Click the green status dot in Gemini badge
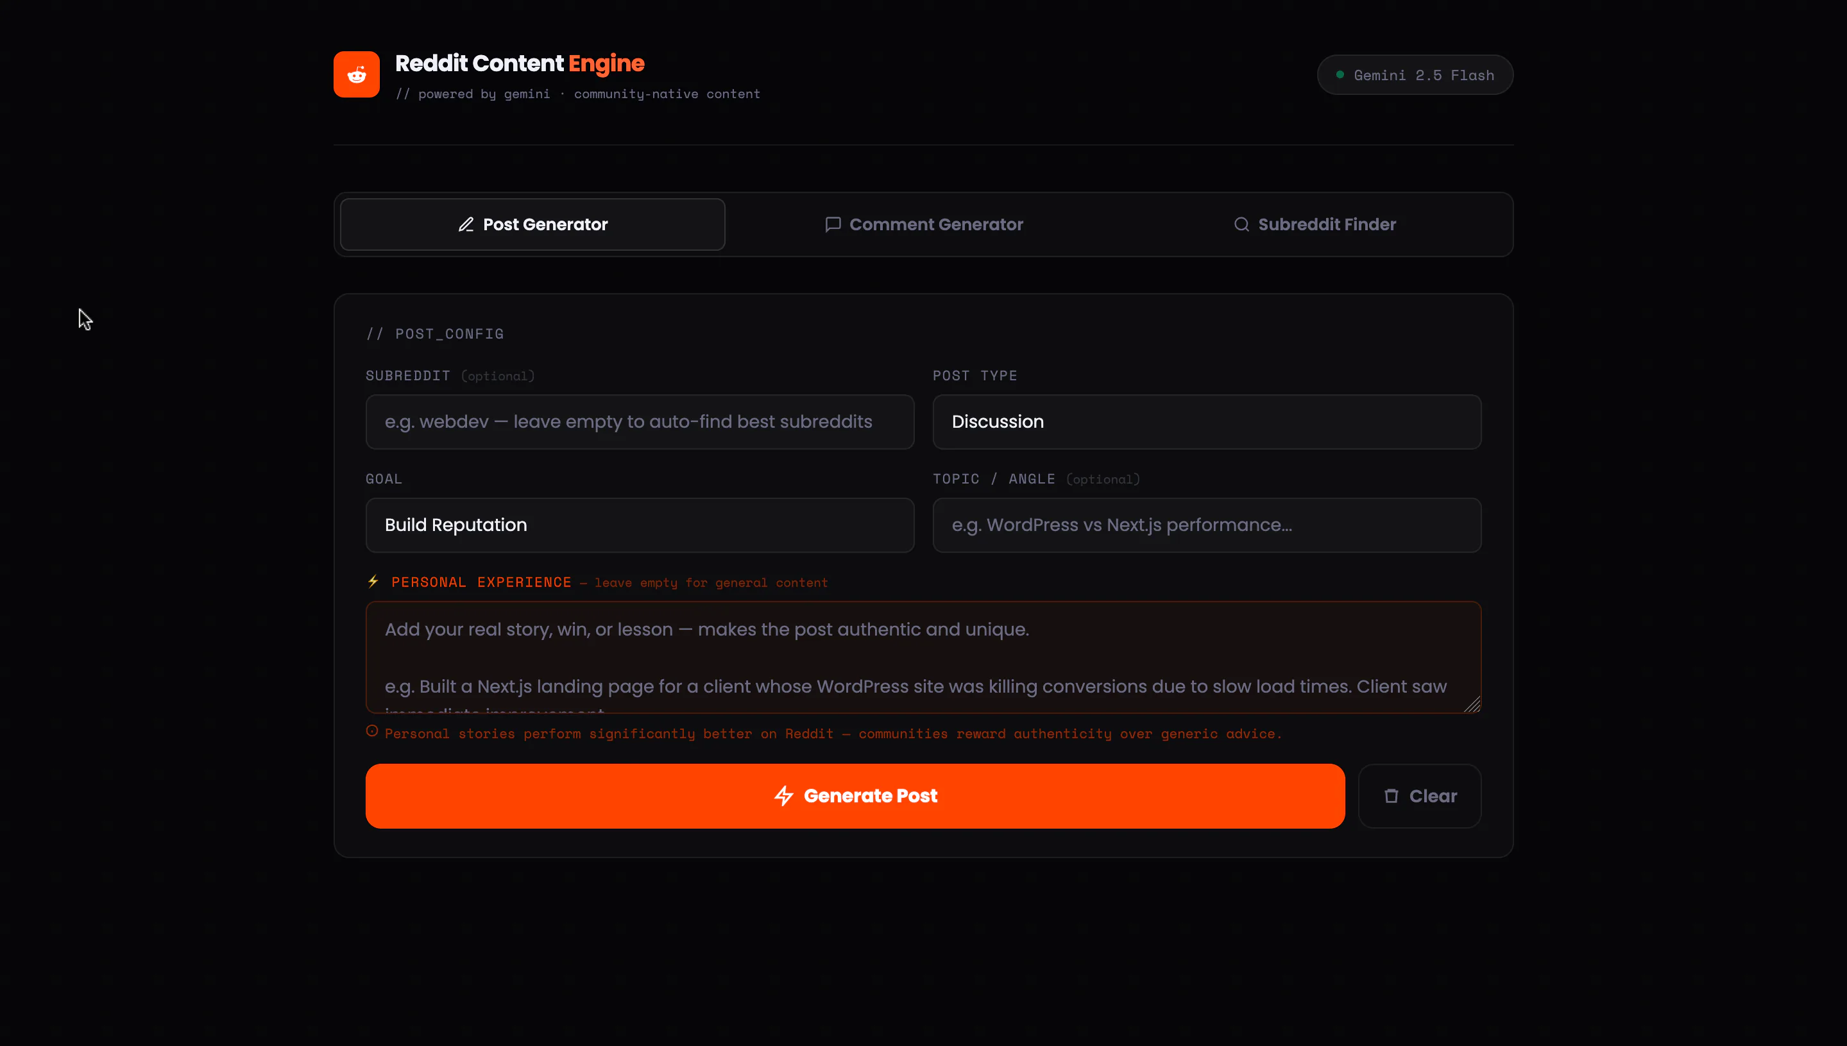Image resolution: width=1847 pixels, height=1046 pixels. point(1340,73)
